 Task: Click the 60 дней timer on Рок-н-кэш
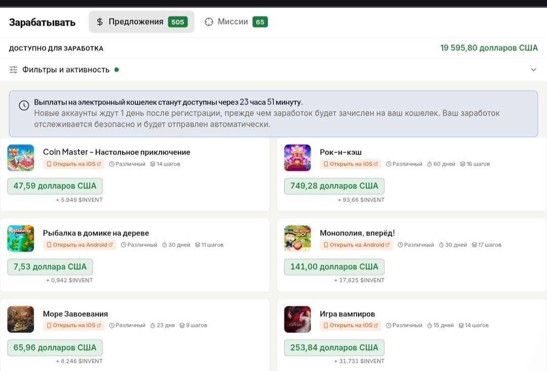(x=441, y=164)
